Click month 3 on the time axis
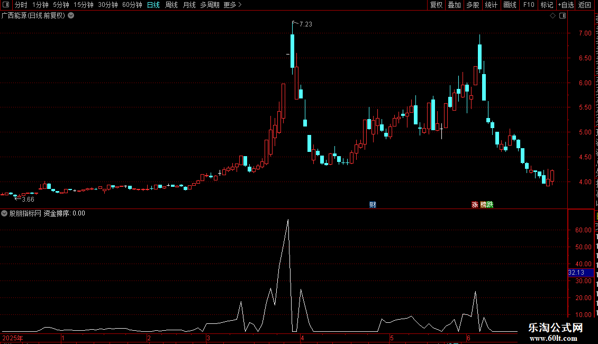The image size is (598, 344). (208, 338)
